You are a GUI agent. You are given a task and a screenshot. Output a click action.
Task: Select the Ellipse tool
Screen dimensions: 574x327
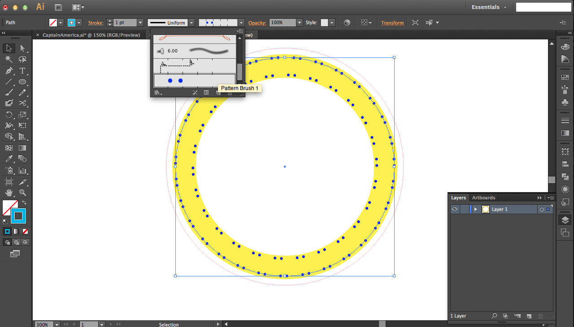point(23,82)
